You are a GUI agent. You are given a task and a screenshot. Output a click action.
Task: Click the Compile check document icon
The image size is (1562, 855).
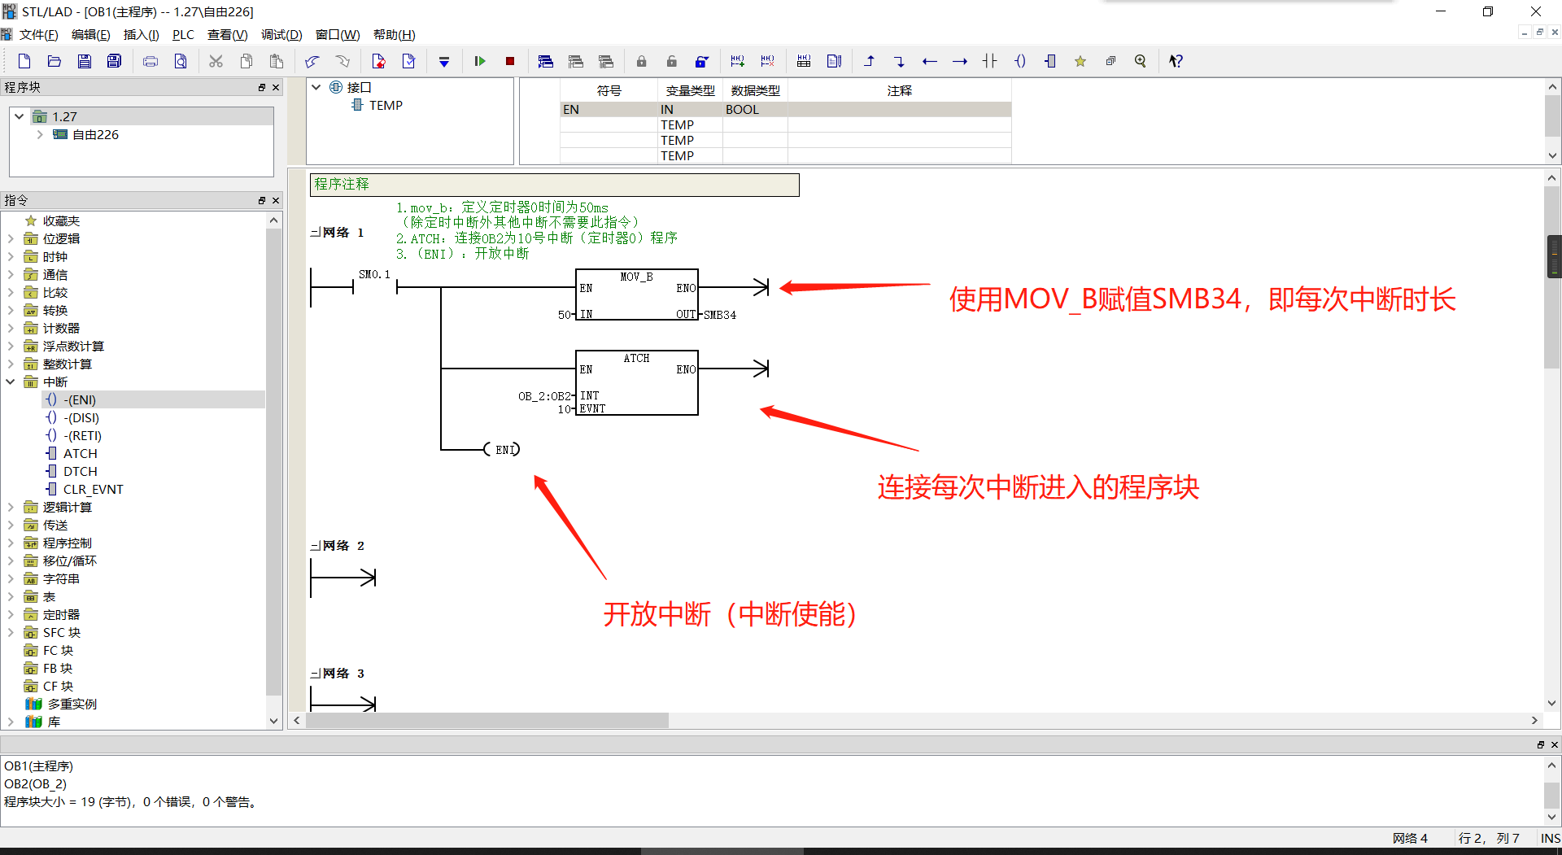click(408, 61)
